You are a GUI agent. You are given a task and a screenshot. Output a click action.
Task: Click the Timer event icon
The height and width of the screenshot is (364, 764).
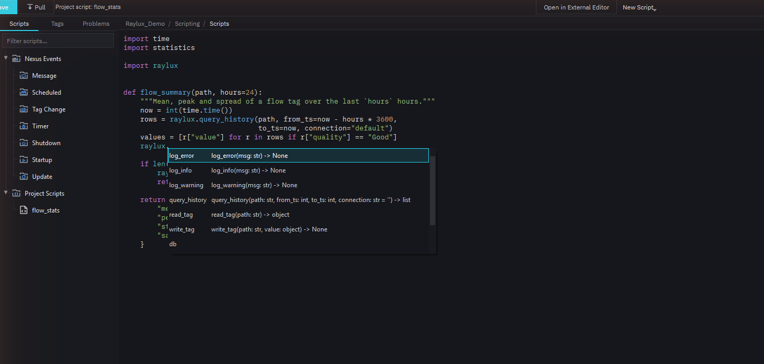pos(23,126)
